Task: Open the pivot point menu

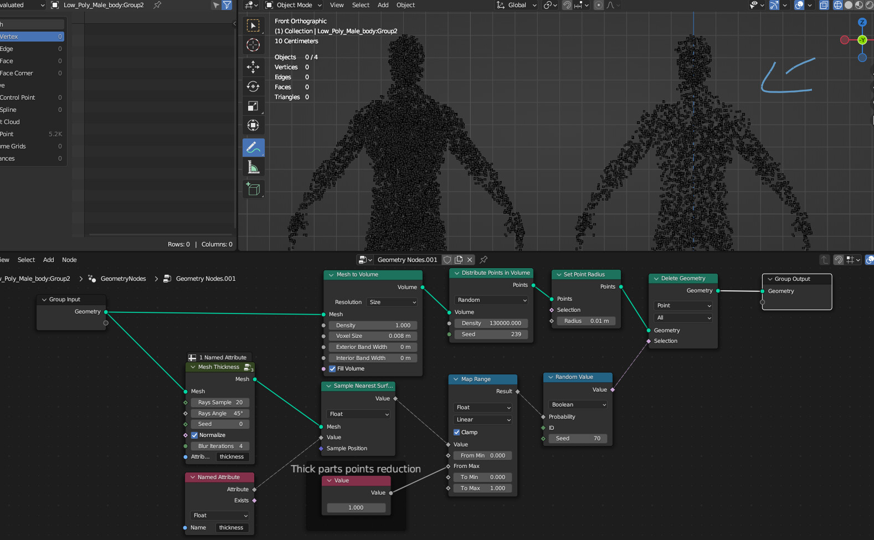Action: pyautogui.click(x=550, y=5)
